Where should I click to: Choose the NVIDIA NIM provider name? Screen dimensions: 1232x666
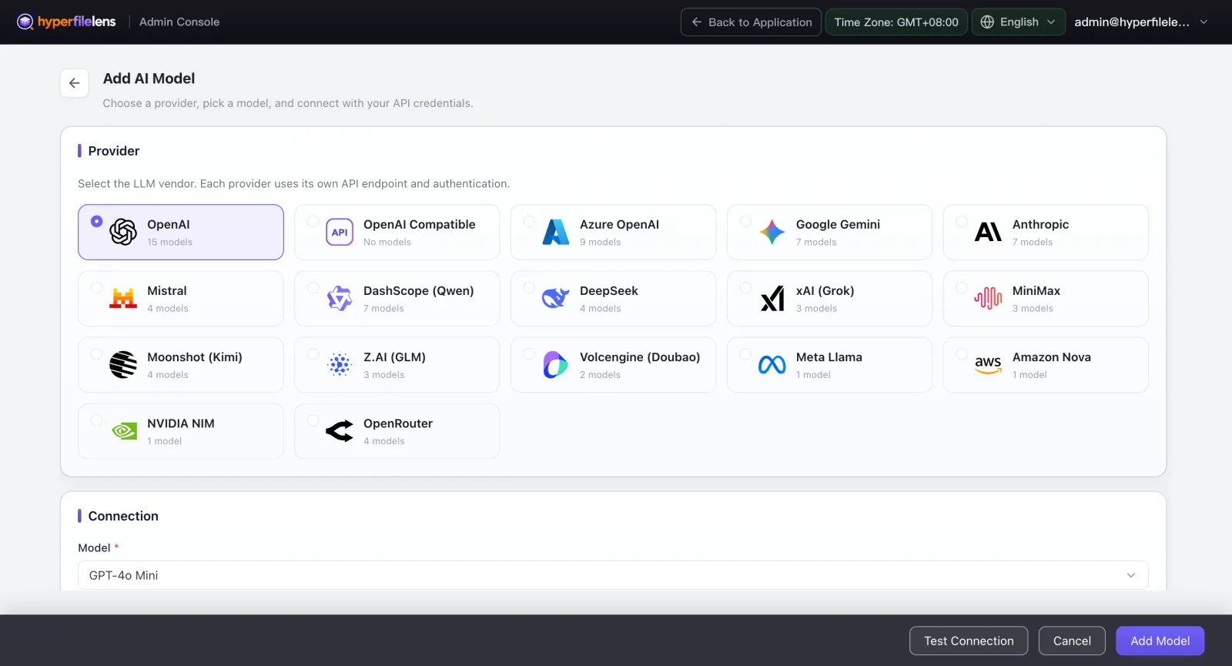(181, 423)
